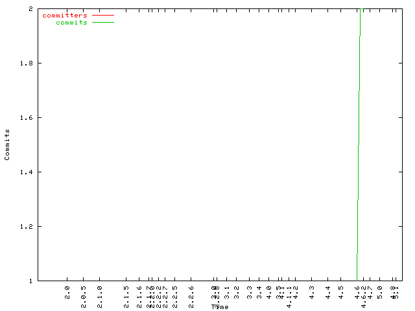Viewport: 415px width, 311px height.
Task: Click the red 'committers' legend label
Action: click(64, 15)
